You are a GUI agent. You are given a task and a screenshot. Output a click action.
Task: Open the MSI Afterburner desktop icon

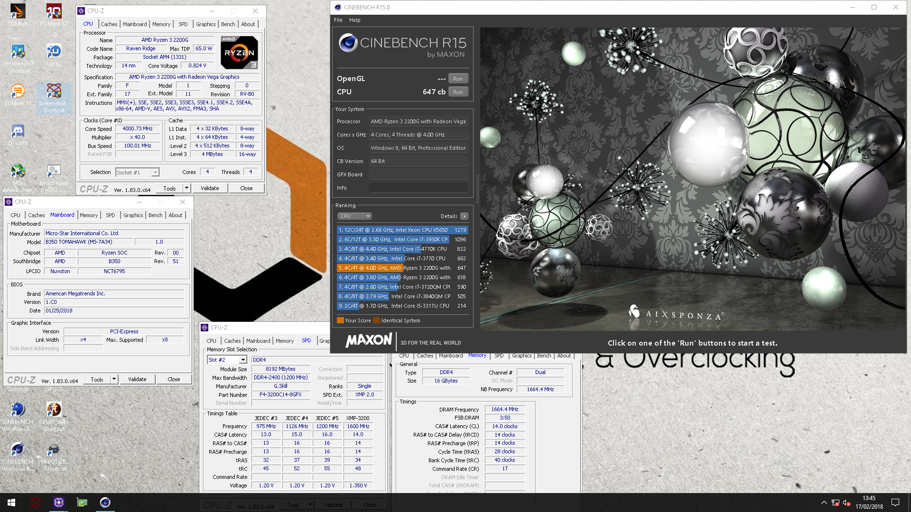pos(18,178)
